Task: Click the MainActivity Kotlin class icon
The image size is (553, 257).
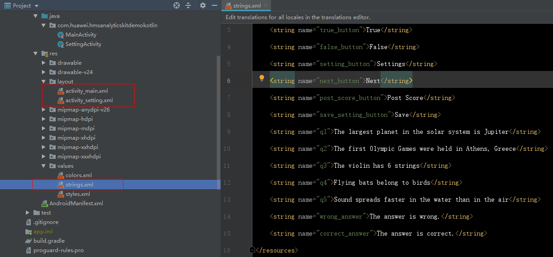Action: [x=61, y=34]
